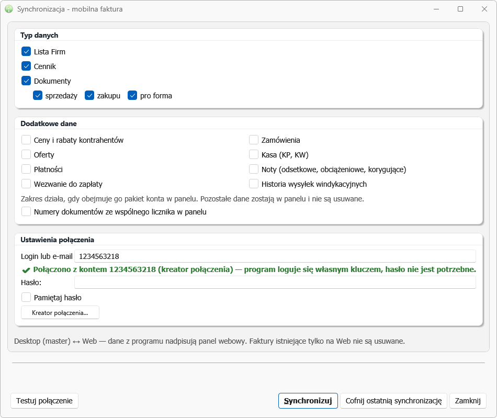Untick the pro forma checkbox
Image resolution: width=497 pixels, height=418 pixels.
pyautogui.click(x=132, y=95)
